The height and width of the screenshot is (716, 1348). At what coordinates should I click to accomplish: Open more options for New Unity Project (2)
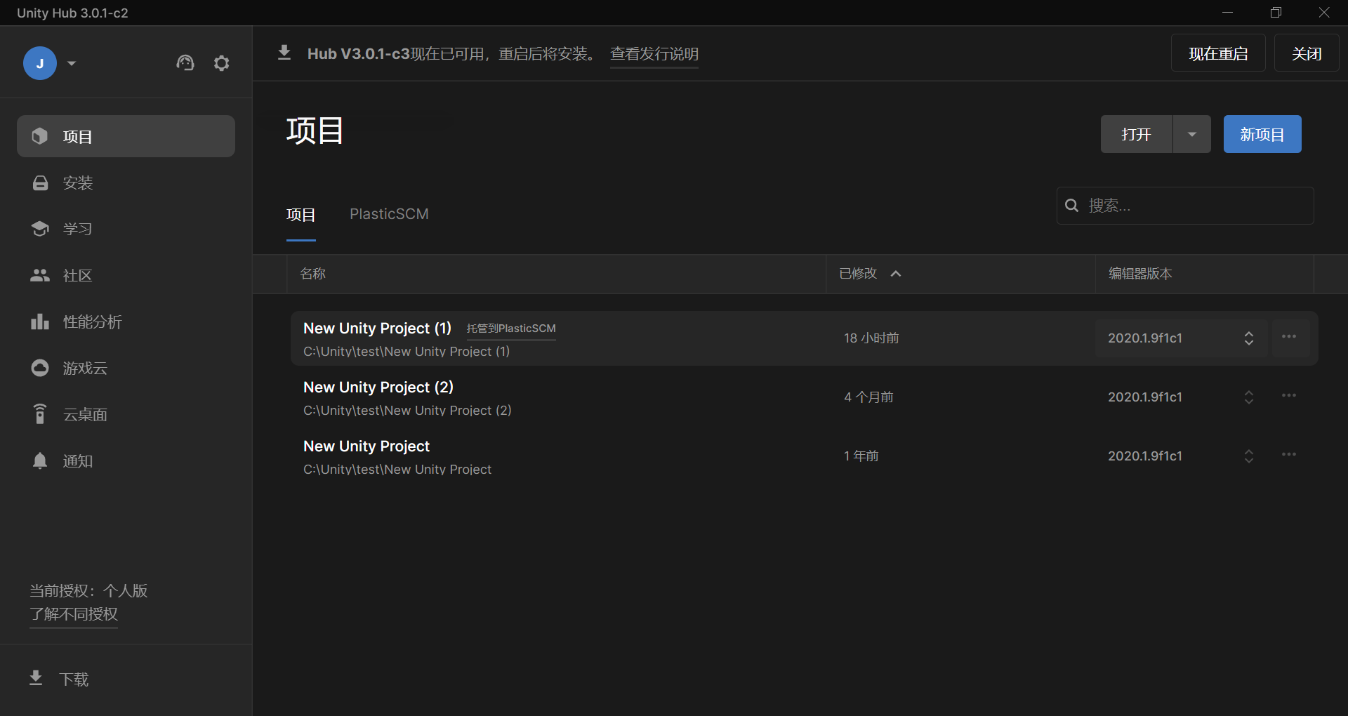(x=1289, y=396)
